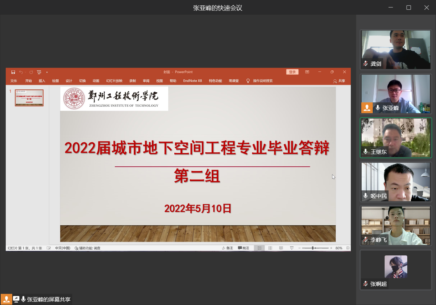Expand the customize quick access toolbar arrow
Screen dimensions: 436x305
point(47,72)
